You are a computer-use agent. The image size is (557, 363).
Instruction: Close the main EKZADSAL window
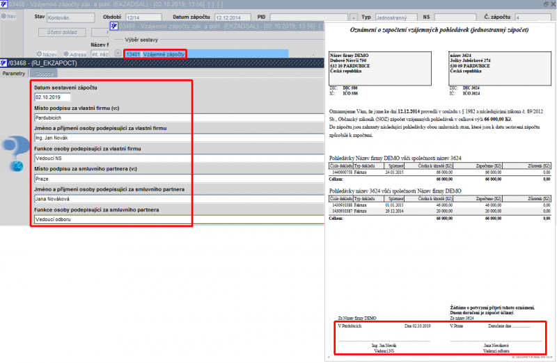click(553, 4)
